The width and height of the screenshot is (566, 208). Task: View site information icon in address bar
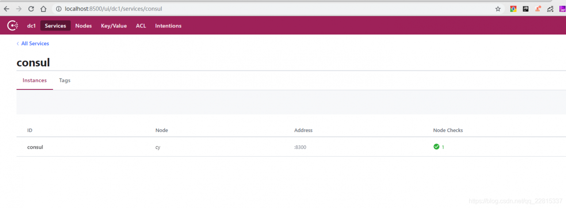tap(59, 9)
